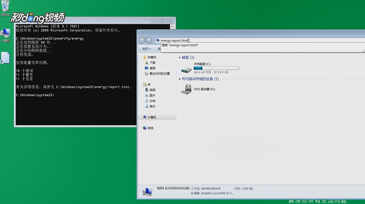Click the final C:\Windows\system32> prompt line
This screenshot has width=365, height=204.
[x=35, y=95]
